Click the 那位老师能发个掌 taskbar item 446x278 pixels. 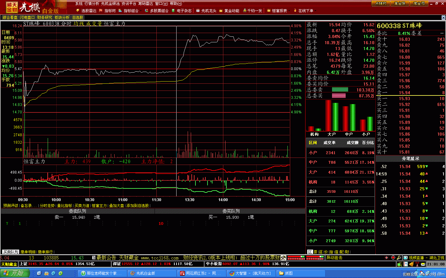click(x=102, y=273)
